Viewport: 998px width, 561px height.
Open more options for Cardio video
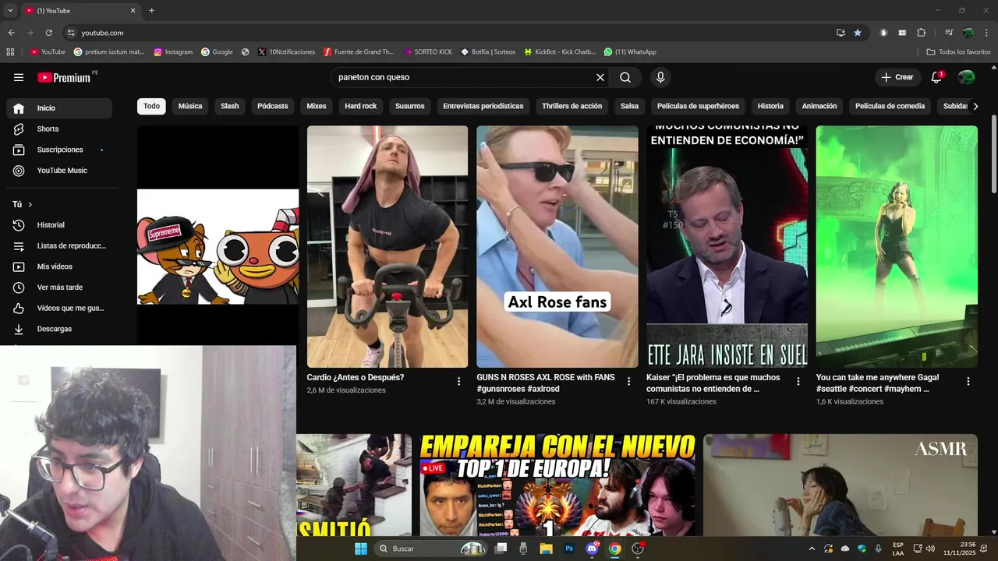(458, 381)
